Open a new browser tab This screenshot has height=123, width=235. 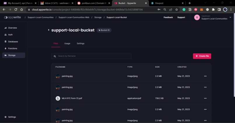(x=190, y=3)
